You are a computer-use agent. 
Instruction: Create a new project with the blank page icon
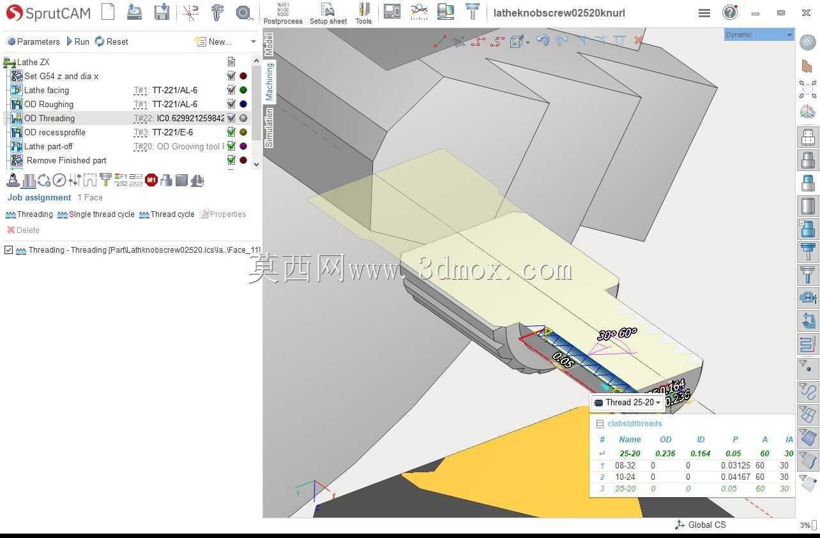tap(108, 11)
